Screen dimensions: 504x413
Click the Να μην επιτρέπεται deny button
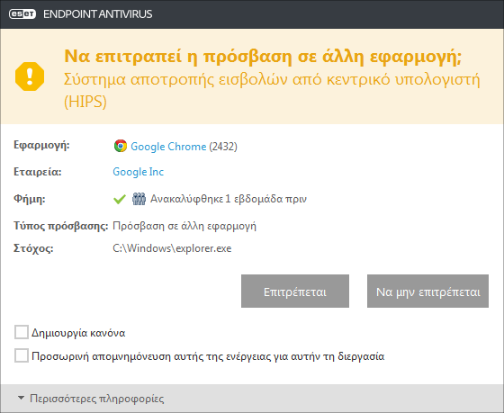coord(427,292)
